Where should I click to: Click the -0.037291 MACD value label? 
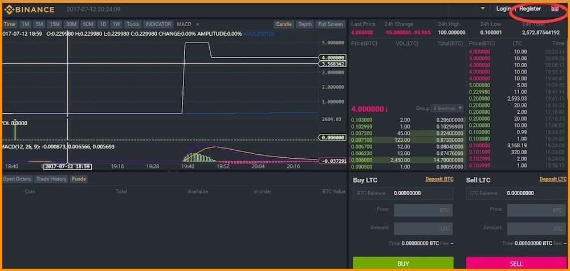pos(332,161)
